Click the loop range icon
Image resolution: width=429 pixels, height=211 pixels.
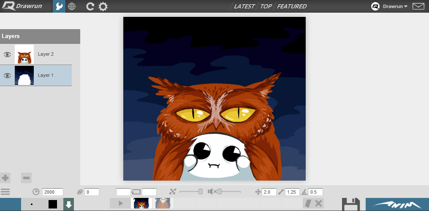pyautogui.click(x=136, y=192)
